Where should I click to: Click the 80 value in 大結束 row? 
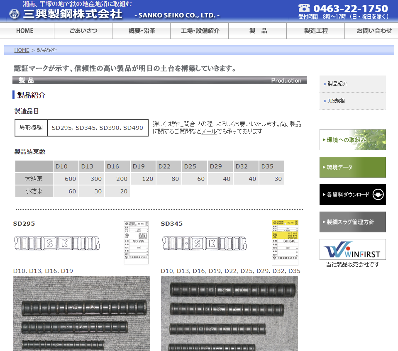pyautogui.click(x=169, y=179)
